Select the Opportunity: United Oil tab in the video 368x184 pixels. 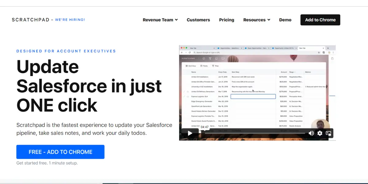284,48
